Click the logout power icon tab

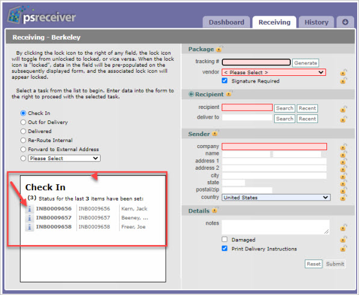tap(345, 22)
